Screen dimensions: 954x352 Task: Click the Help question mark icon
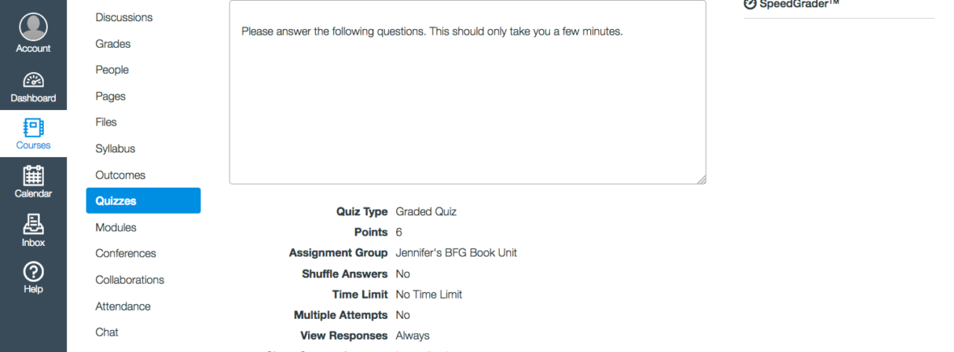coord(33,272)
